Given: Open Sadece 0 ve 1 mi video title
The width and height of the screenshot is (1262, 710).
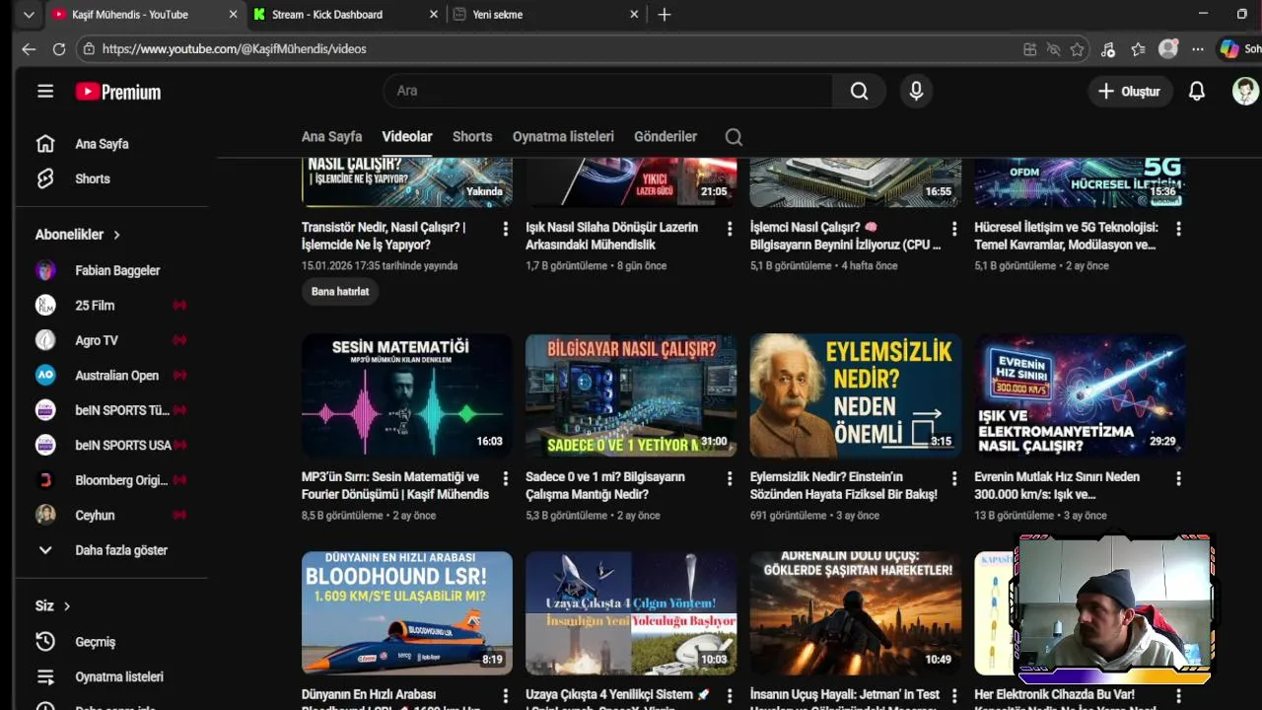Looking at the screenshot, I should 605,485.
